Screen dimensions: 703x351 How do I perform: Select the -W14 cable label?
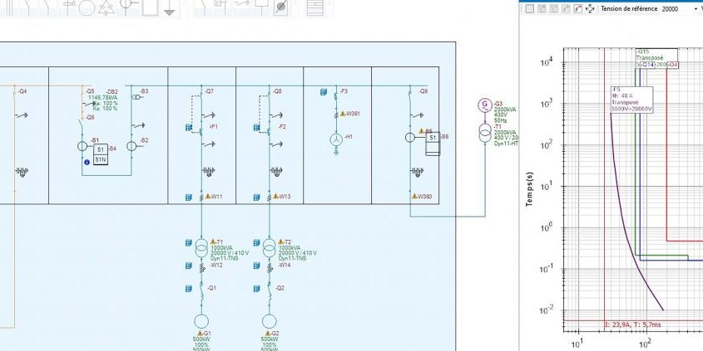285,266
